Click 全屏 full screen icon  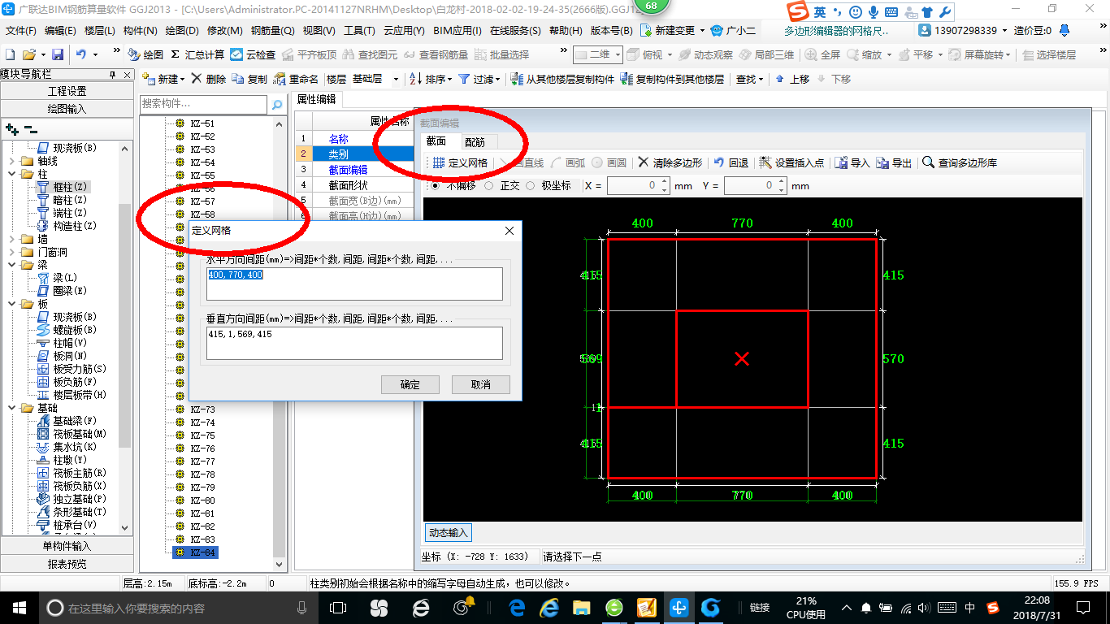(811, 54)
